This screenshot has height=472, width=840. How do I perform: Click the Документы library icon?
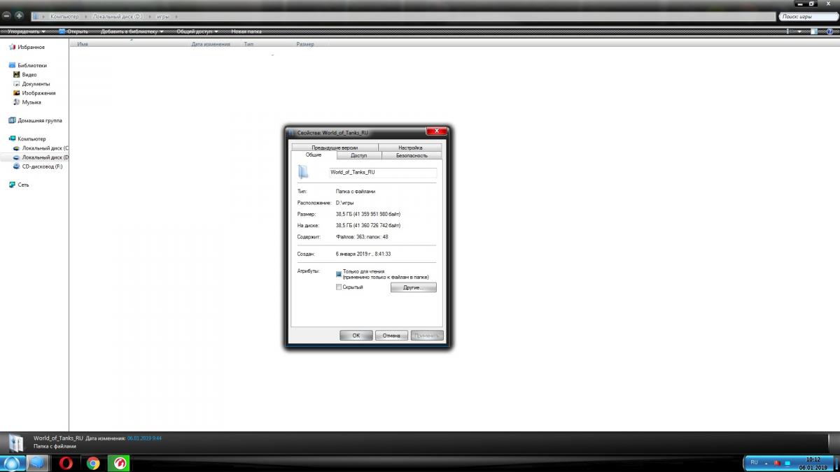click(17, 84)
